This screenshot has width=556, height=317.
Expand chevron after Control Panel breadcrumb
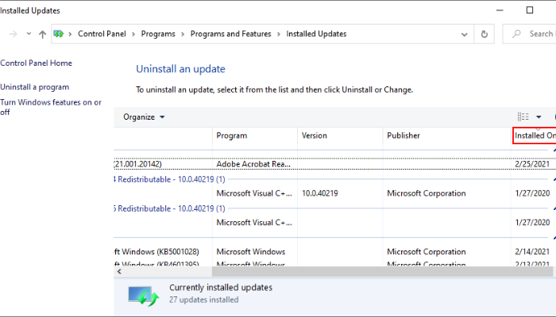(133, 34)
